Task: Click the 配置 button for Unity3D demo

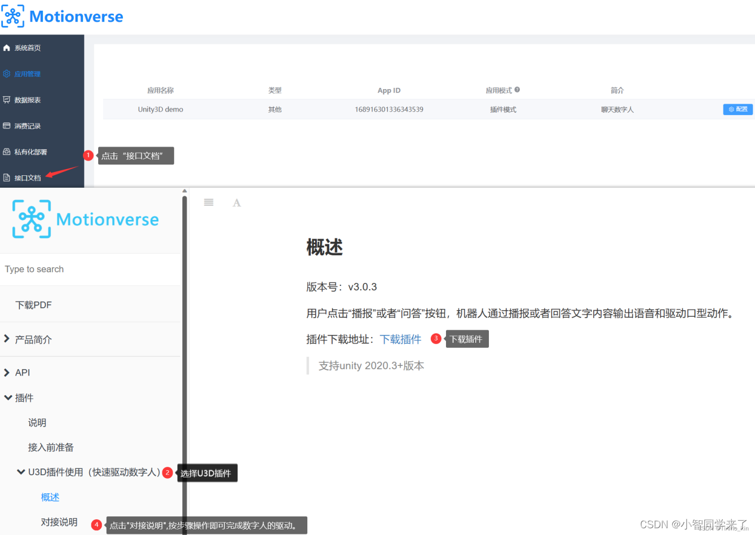Action: tap(738, 109)
